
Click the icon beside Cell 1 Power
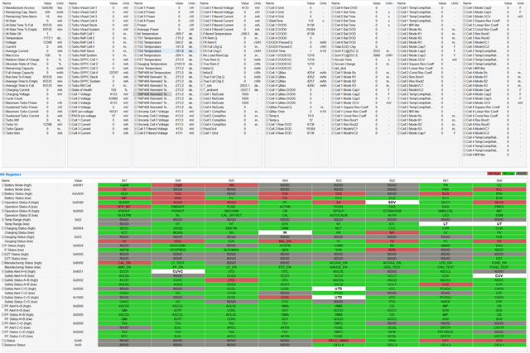pos(136,7)
